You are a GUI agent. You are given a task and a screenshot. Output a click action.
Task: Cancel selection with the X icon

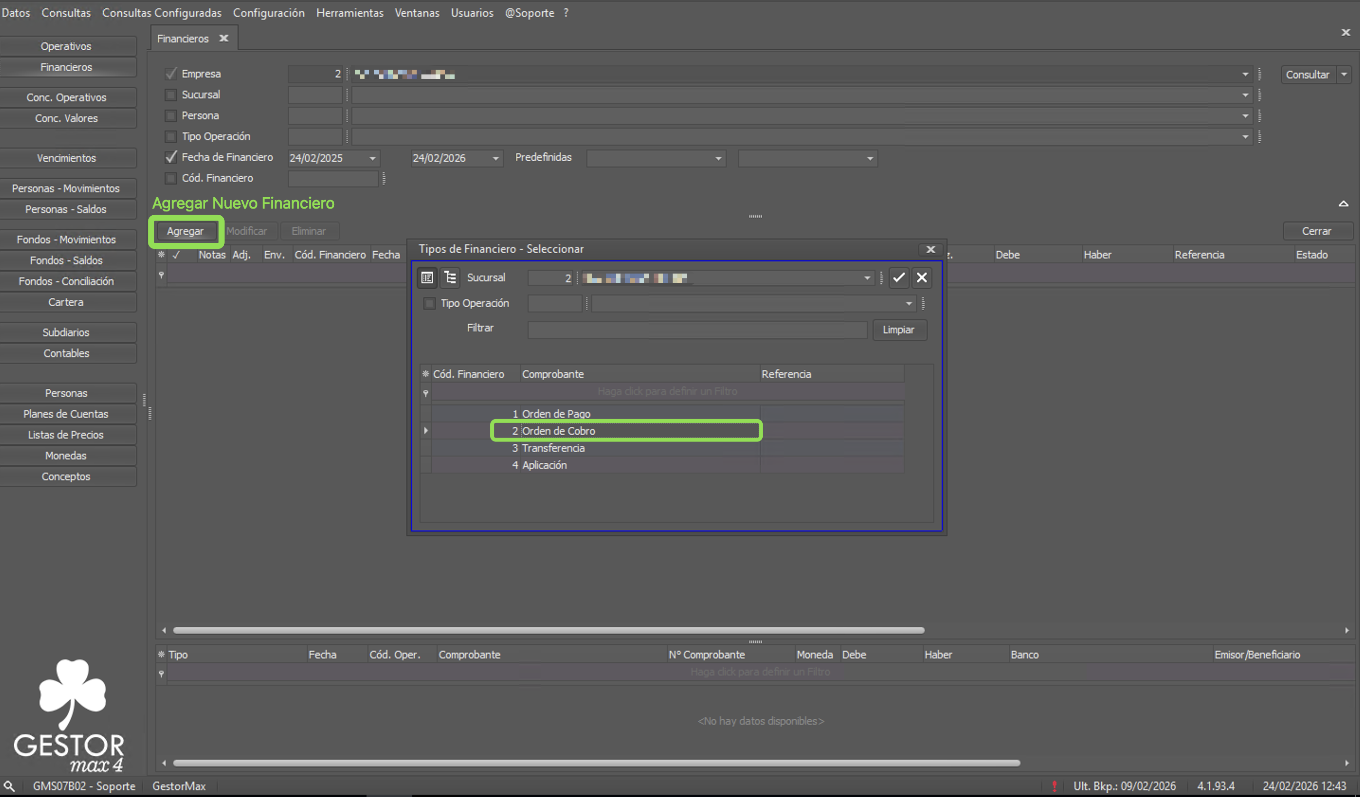tap(922, 277)
